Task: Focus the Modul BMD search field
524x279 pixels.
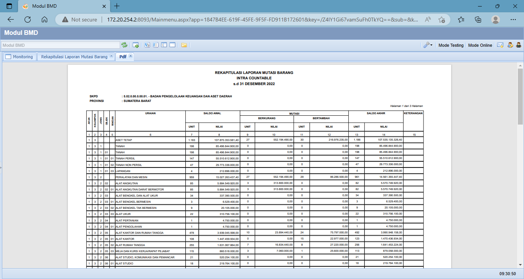Action: (61, 45)
